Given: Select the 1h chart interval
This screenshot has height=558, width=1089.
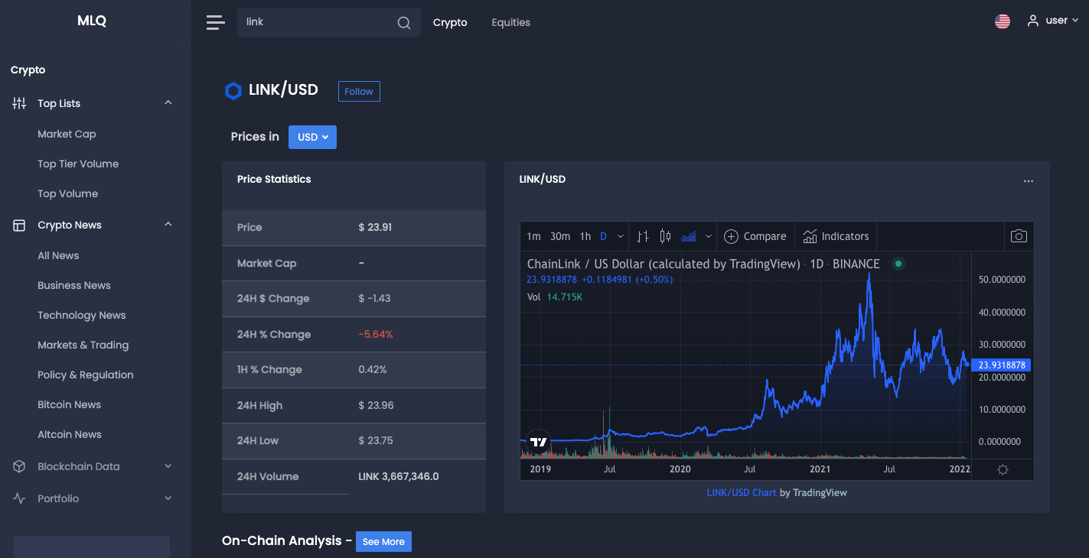Looking at the screenshot, I should point(585,236).
